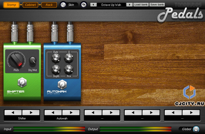Click the Global knob button

pyautogui.click(x=196, y=129)
